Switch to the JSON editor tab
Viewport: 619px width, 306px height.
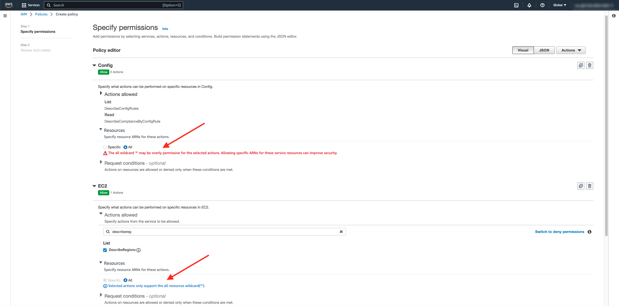pos(544,50)
